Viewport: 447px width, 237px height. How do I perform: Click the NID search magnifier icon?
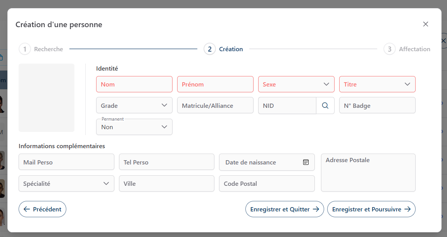pos(325,106)
